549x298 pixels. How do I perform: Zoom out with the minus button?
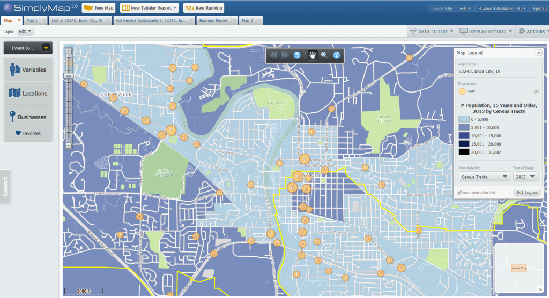[x=69, y=146]
